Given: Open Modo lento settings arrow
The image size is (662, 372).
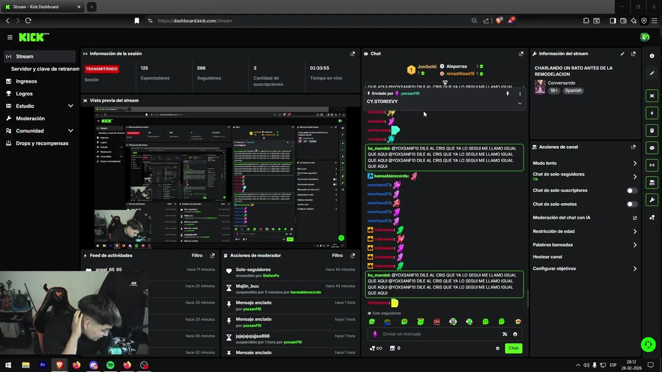Looking at the screenshot, I should (635, 163).
